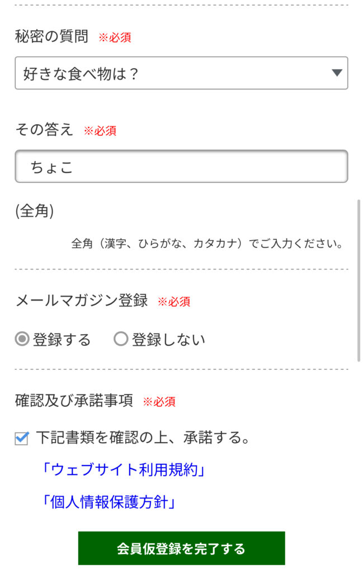
Task: Click the 確認及び承諾事項 heading
Action: coord(74,401)
